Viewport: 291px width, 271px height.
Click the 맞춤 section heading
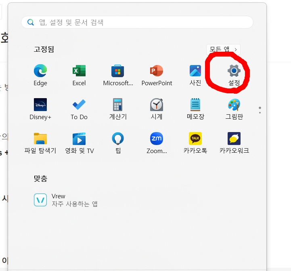(40, 179)
